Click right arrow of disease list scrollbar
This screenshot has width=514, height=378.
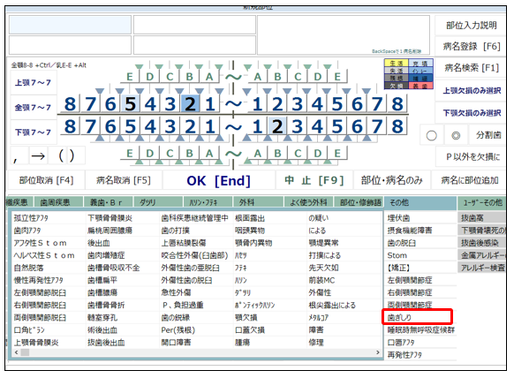pyautogui.click(x=378, y=352)
